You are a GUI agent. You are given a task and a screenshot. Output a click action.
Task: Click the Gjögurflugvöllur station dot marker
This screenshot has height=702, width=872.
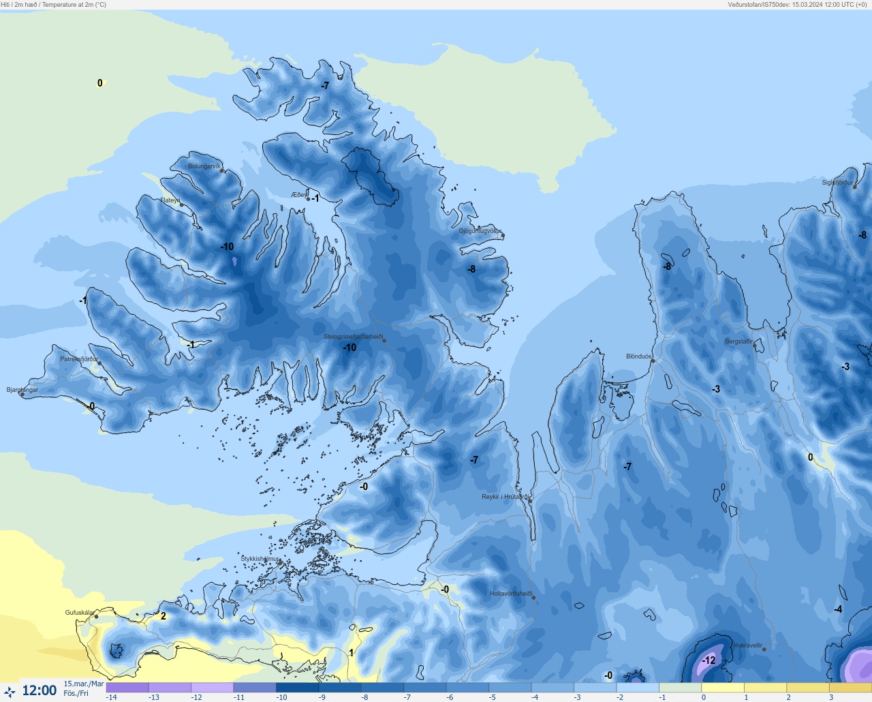click(503, 236)
